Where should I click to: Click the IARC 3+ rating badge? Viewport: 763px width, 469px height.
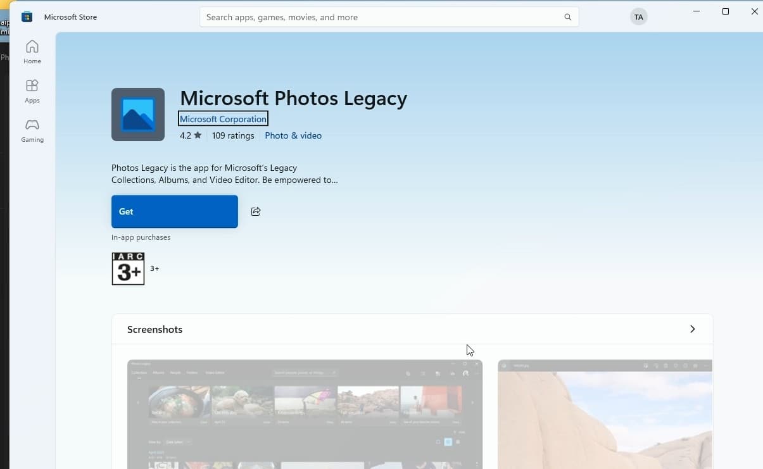128,268
